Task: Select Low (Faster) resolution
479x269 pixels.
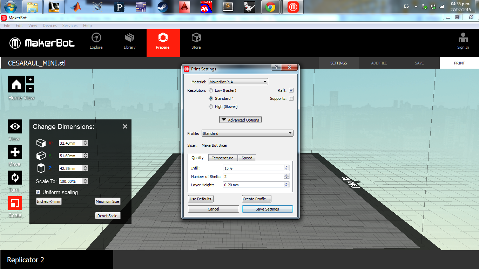Action: point(211,90)
